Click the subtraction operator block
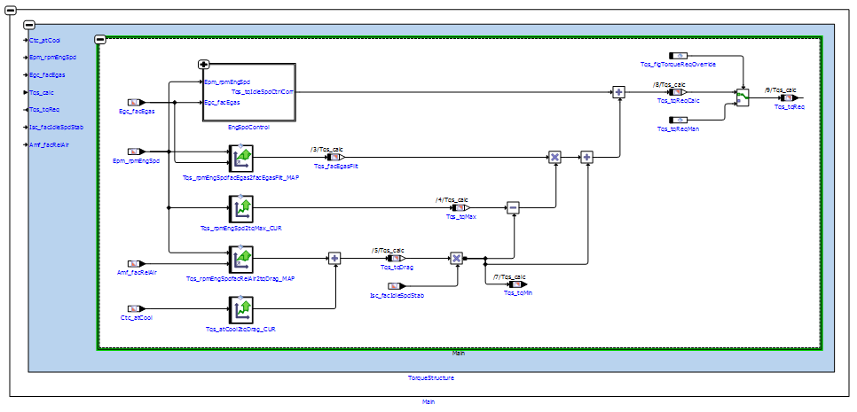Screen dimensions: 857x412 [x=512, y=207]
